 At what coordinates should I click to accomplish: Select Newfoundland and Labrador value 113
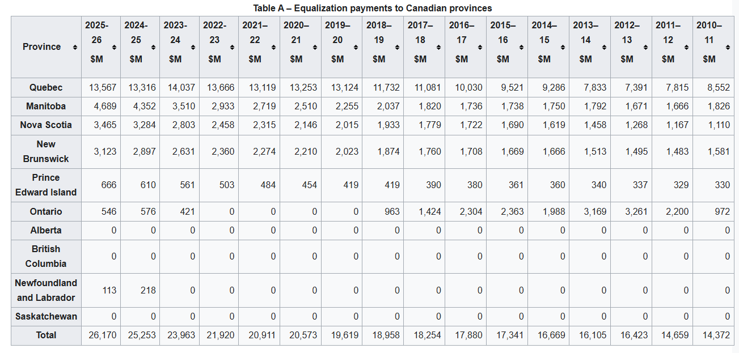click(109, 290)
